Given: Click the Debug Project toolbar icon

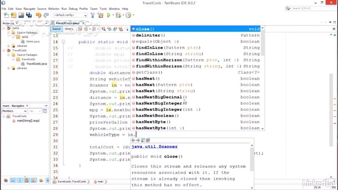Looking at the screenshot, I should pyautogui.click(x=118, y=15).
